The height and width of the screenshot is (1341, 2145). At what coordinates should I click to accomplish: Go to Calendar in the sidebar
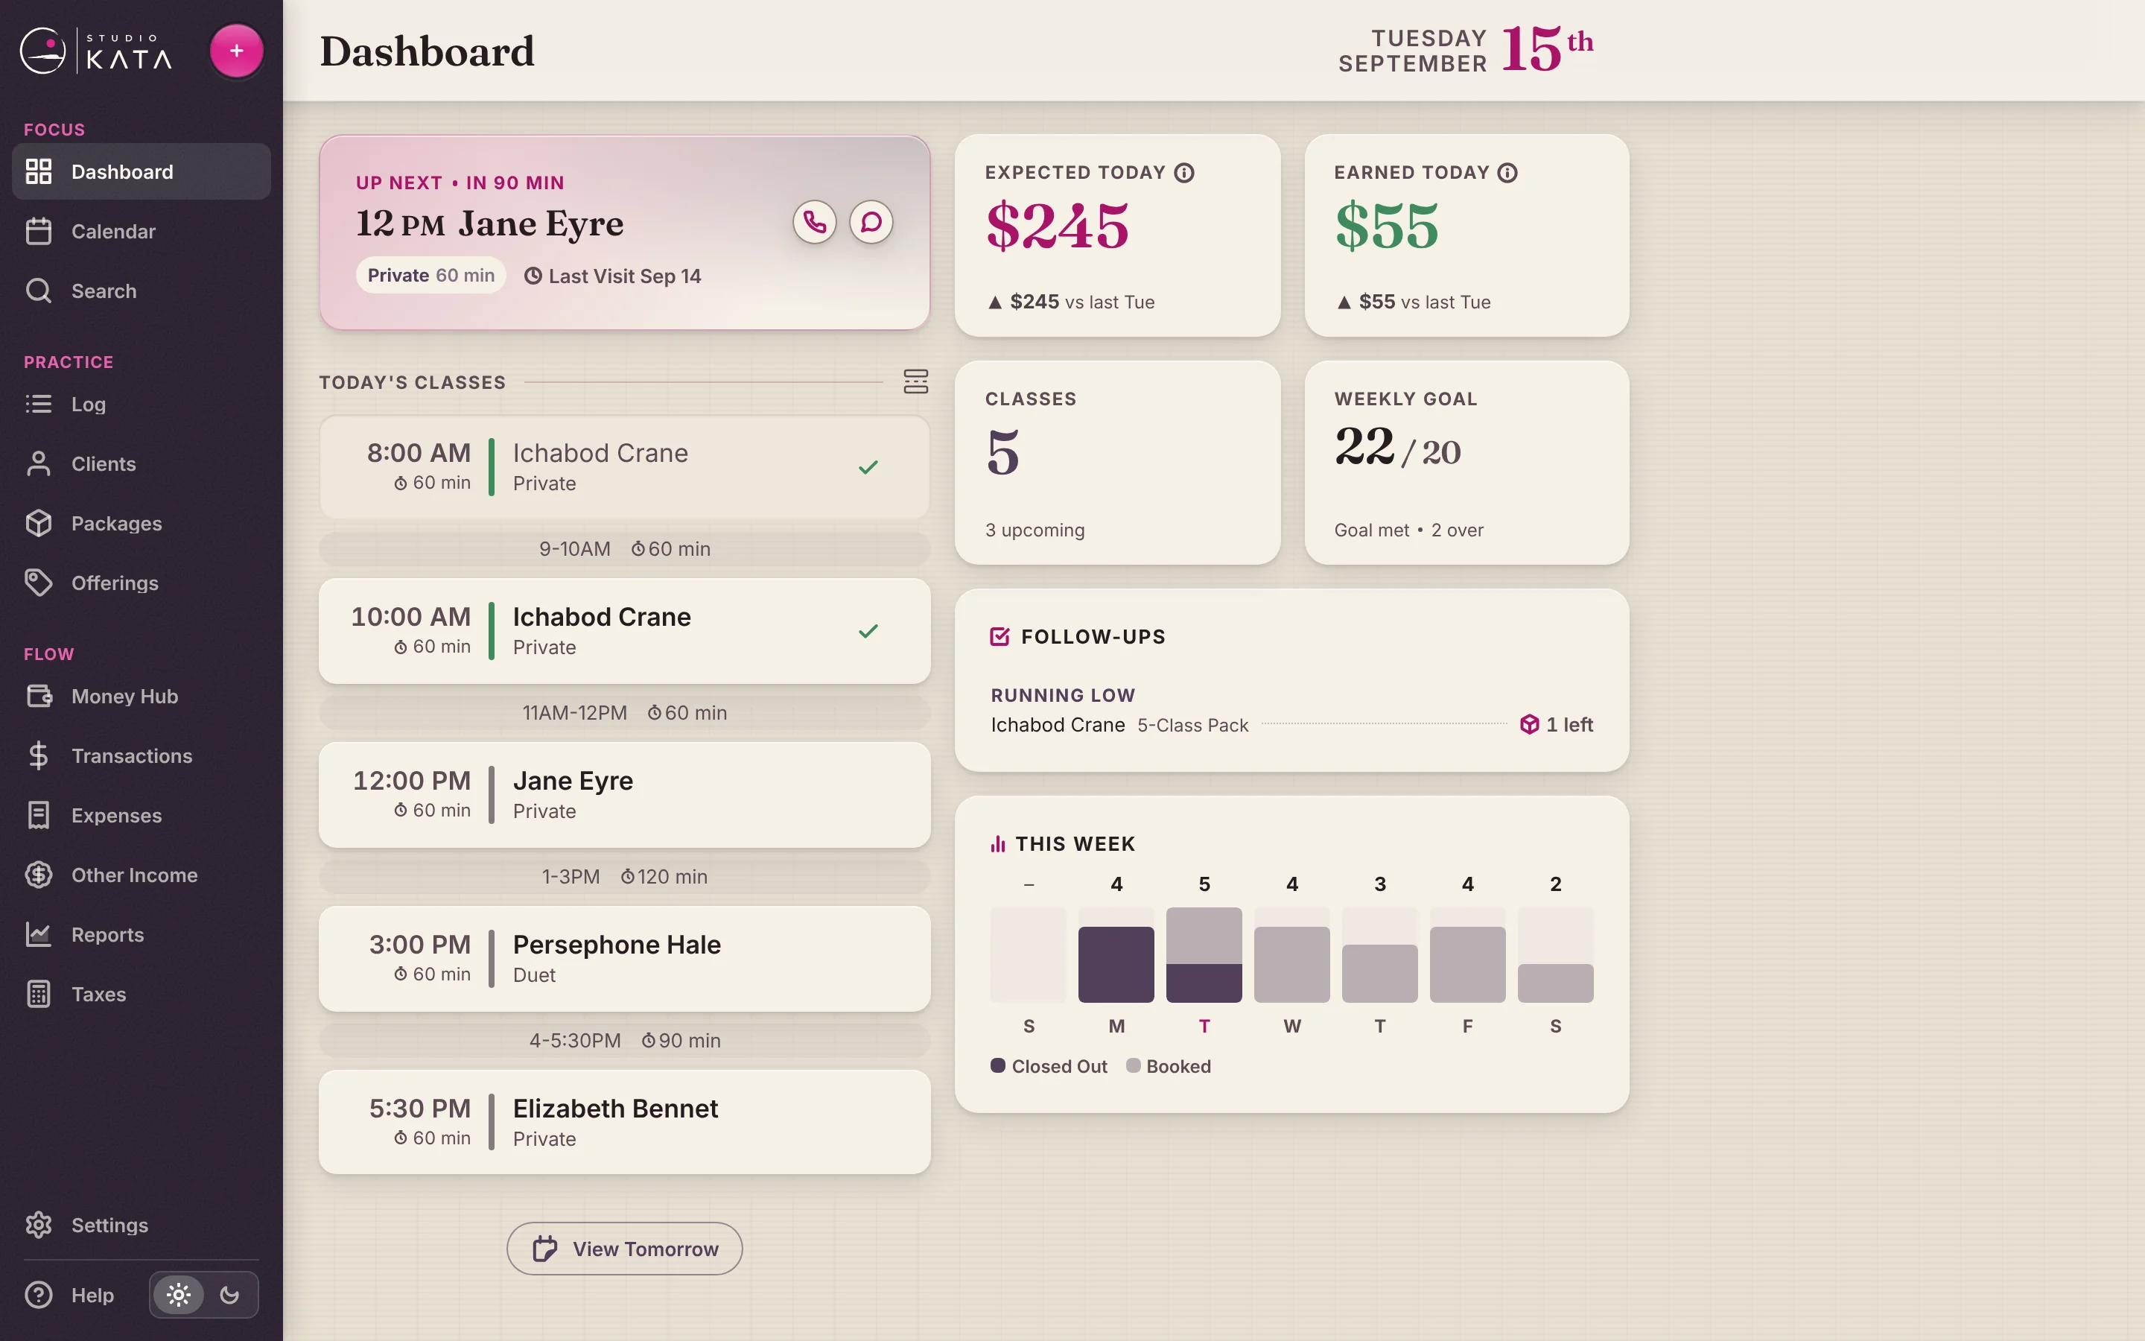click(141, 232)
